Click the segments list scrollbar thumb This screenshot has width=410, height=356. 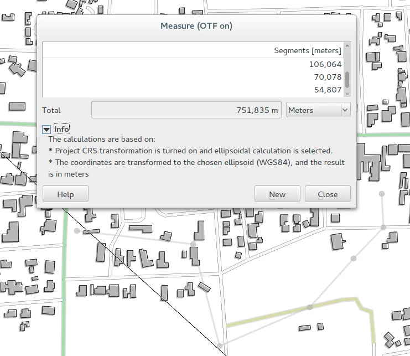(x=347, y=79)
